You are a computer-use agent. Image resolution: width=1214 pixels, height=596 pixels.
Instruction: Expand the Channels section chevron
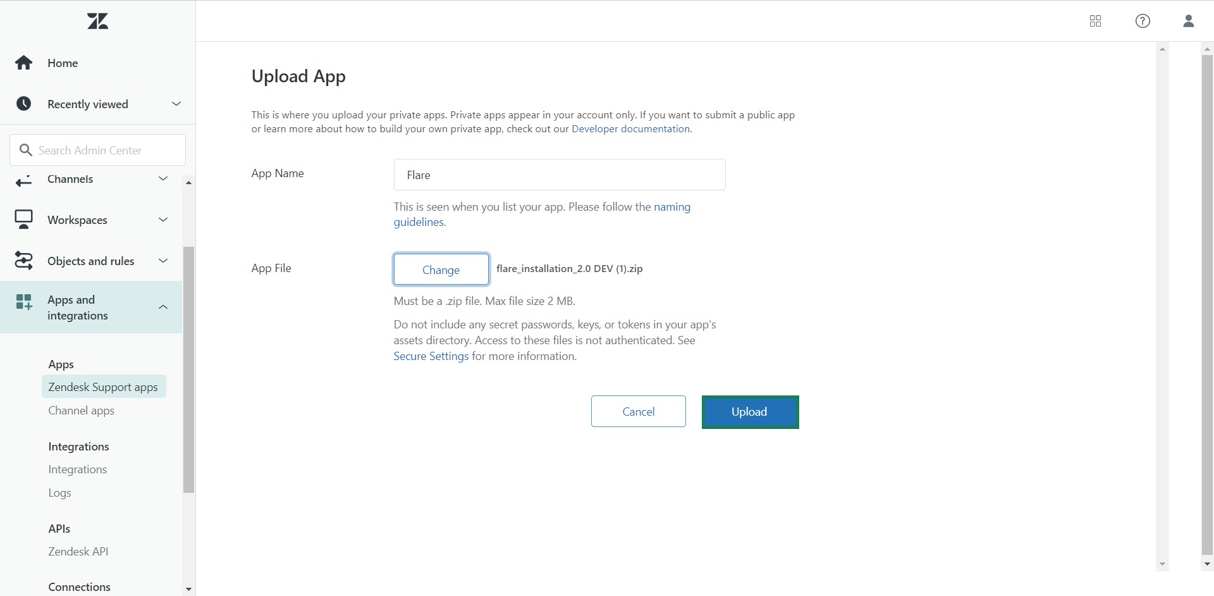163,179
